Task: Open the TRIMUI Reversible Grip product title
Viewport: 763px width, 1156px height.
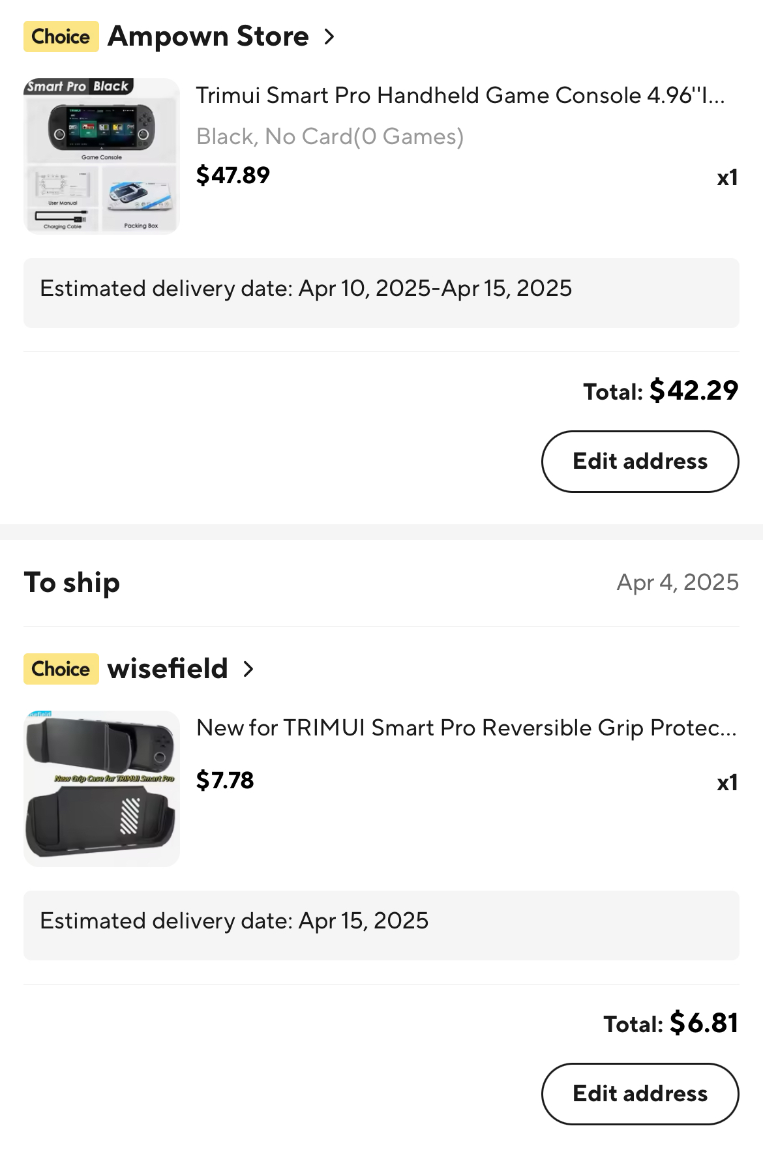Action: [466, 728]
